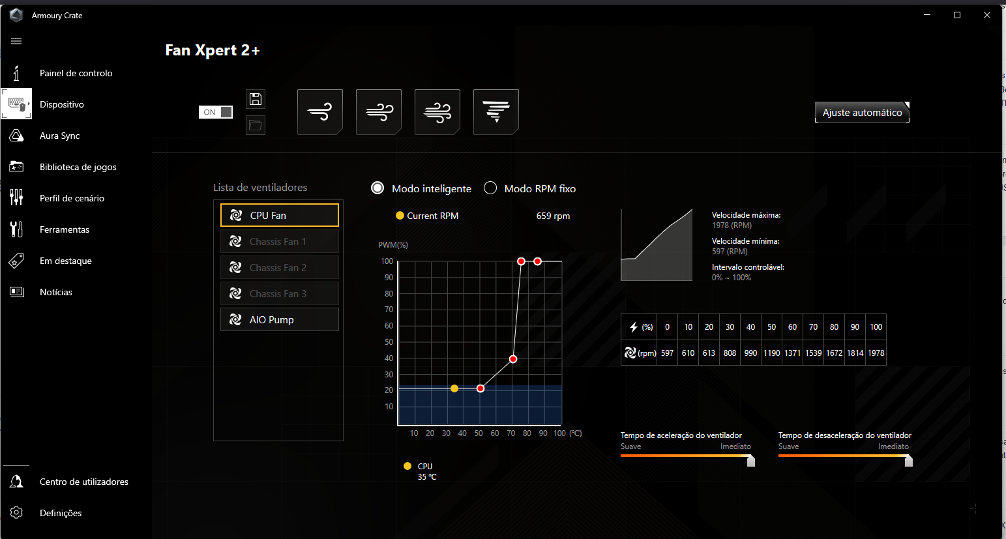1006x539 pixels.
Task: Click the first curve point at 100% PWM
Action: click(521, 261)
